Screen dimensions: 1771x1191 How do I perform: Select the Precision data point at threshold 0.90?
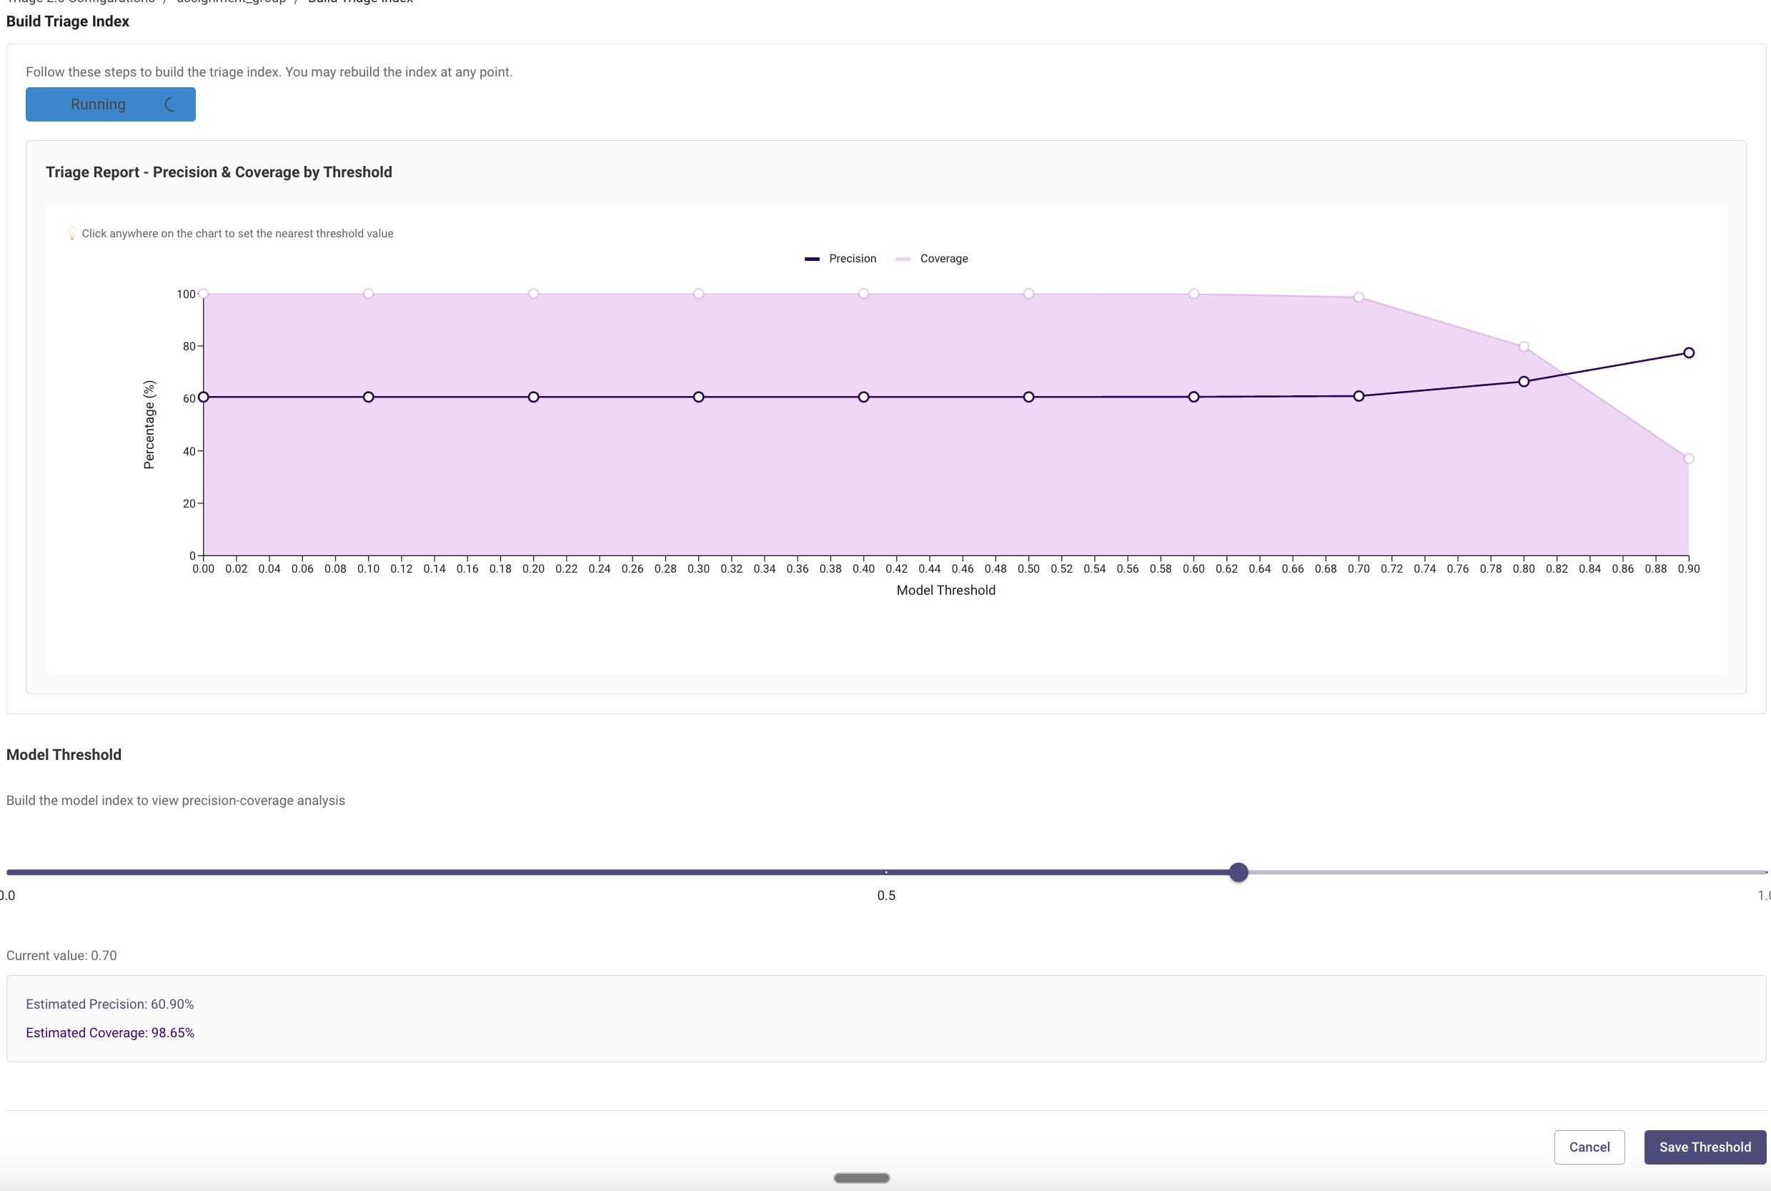coord(1688,352)
